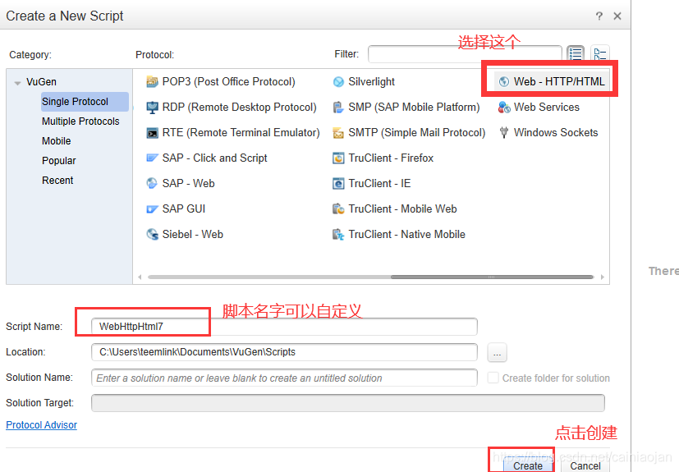
Task: Select the TruClient - IE label
Action: (x=380, y=184)
